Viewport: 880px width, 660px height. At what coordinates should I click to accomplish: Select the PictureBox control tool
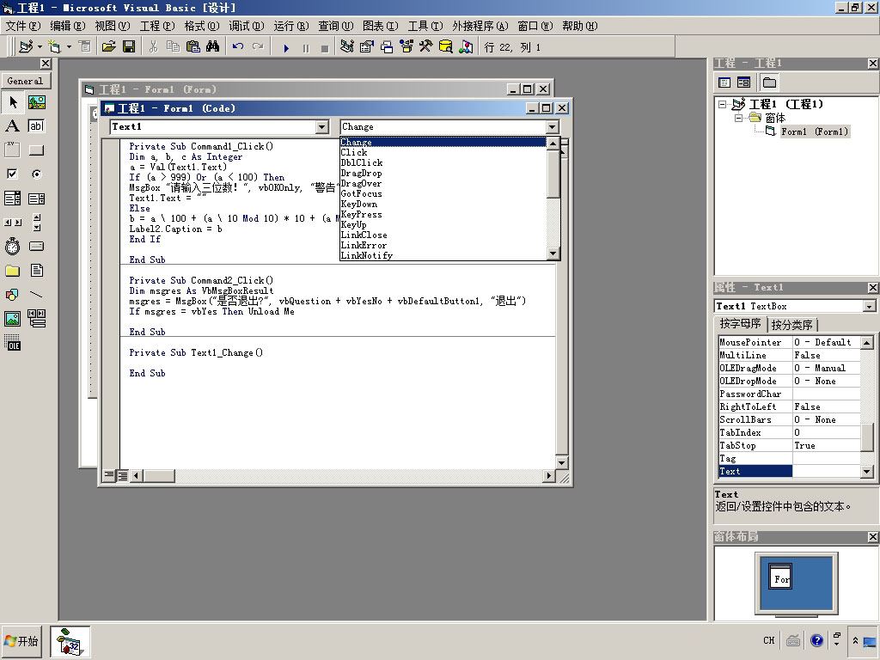[x=36, y=102]
